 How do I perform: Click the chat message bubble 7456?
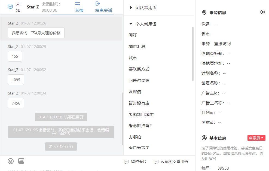coord(16,103)
